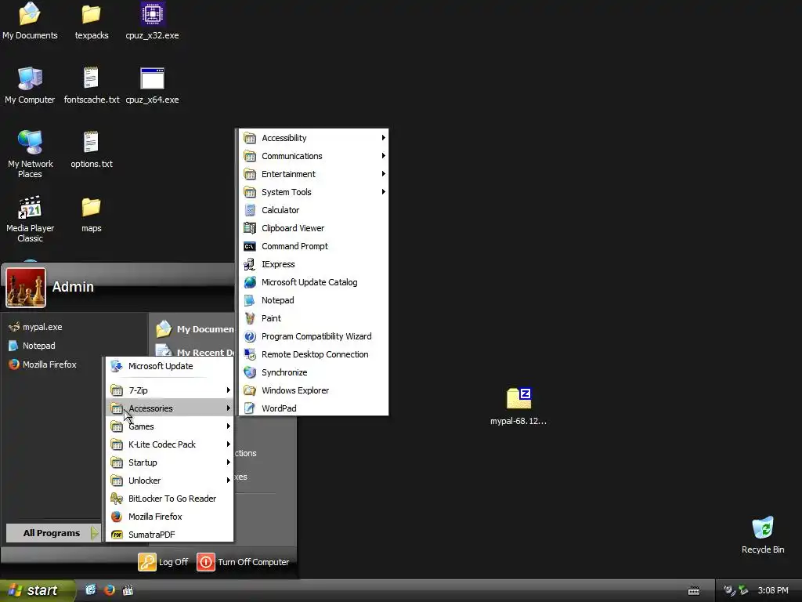Open Microsoft Update in All Programs
The width and height of the screenshot is (802, 602).
pos(170,366)
